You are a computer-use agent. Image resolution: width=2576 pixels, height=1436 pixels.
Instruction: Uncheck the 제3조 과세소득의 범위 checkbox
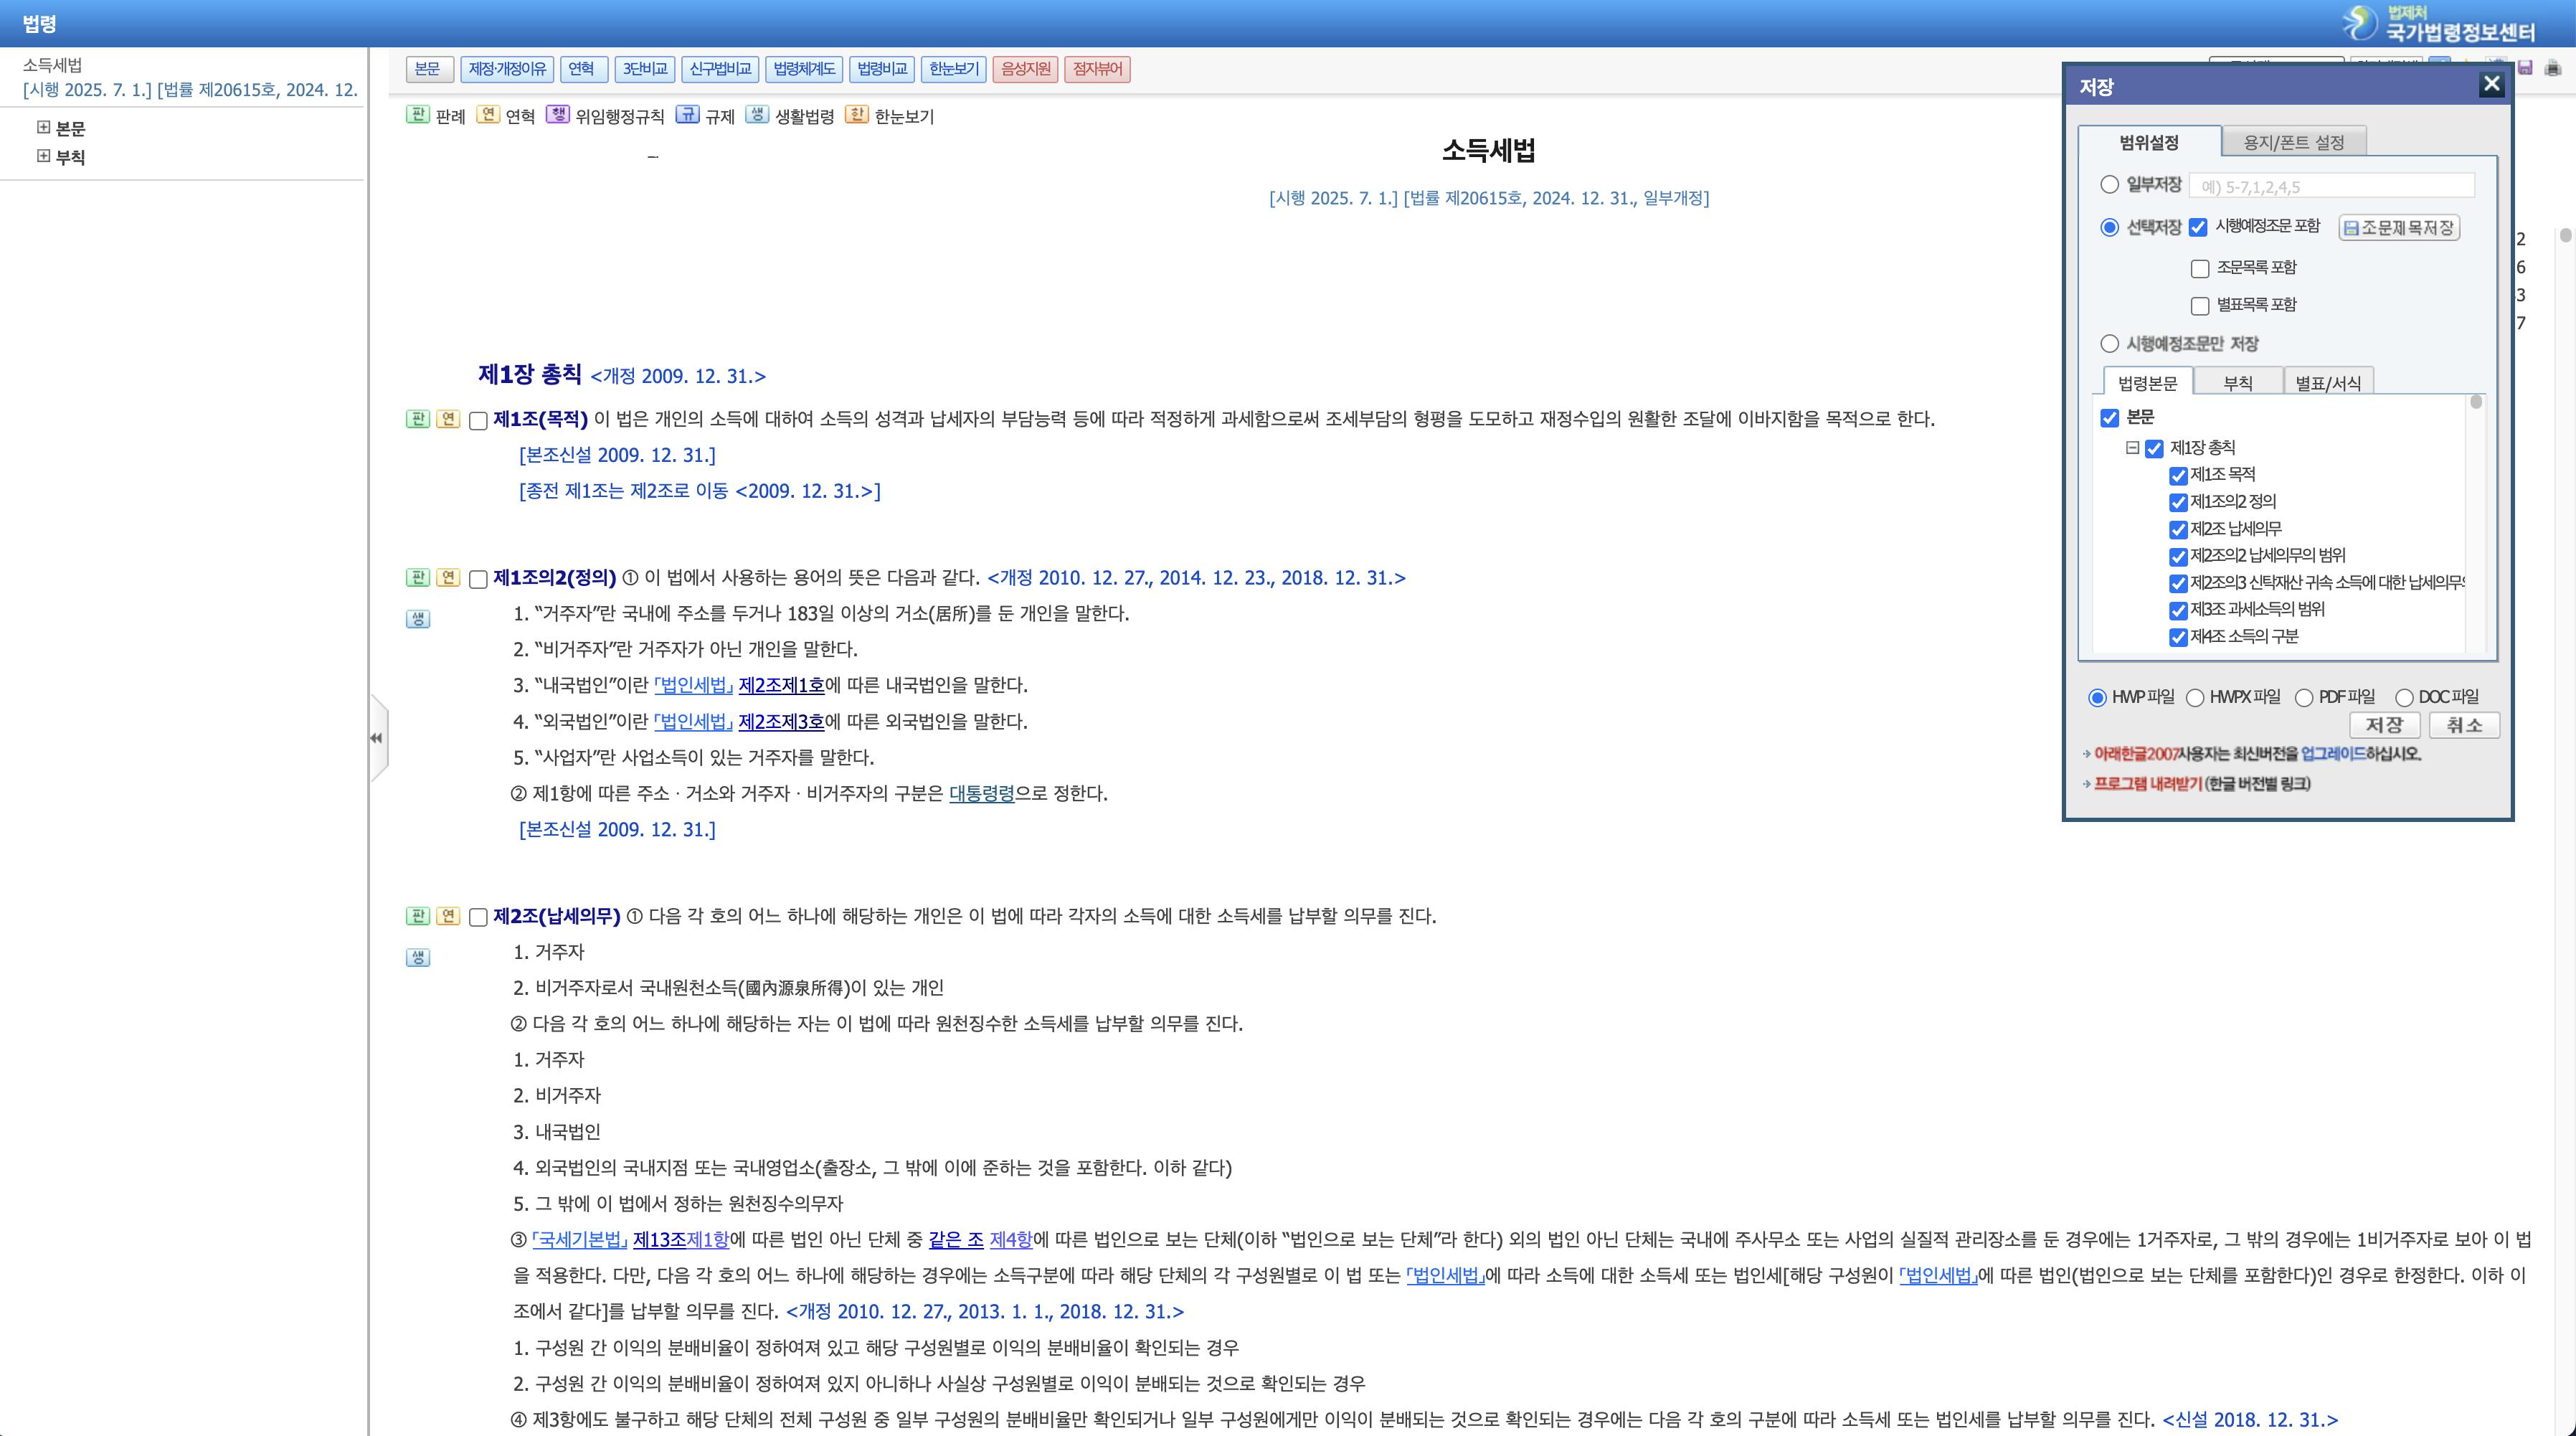(x=2178, y=611)
